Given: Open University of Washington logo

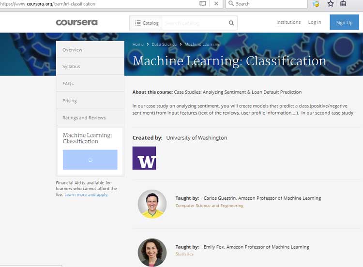Looking at the screenshot, I should [144, 158].
